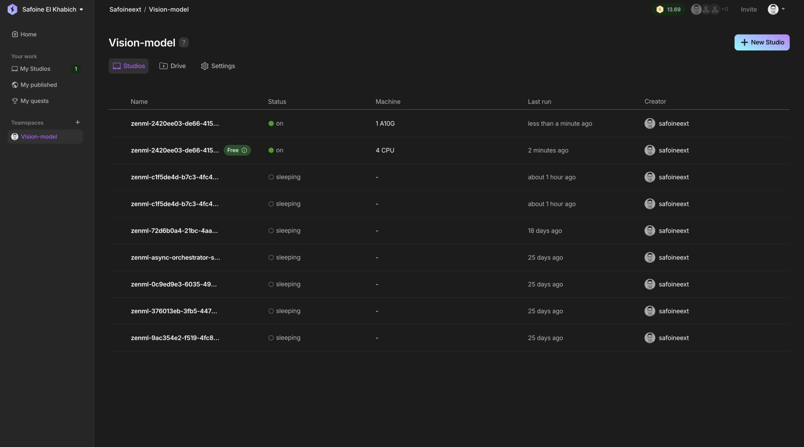Switch to the Drive tab
Viewport: 804px width, 447px height.
pos(173,66)
